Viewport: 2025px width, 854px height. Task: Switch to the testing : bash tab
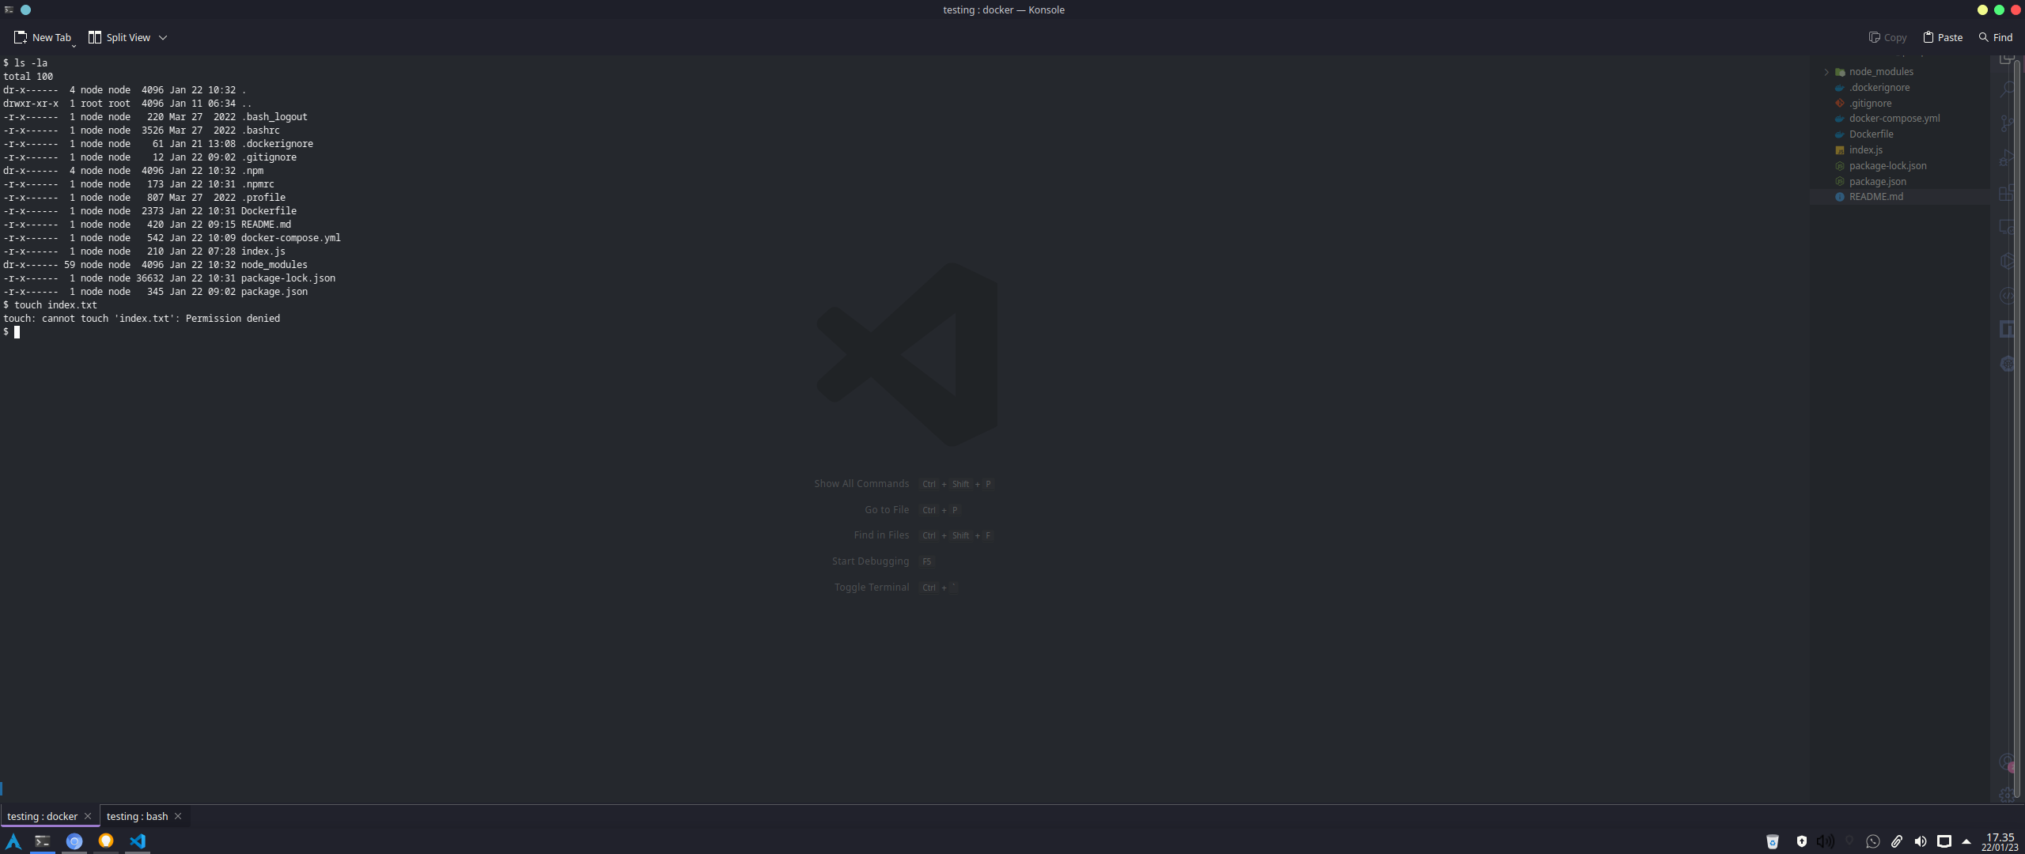point(137,816)
